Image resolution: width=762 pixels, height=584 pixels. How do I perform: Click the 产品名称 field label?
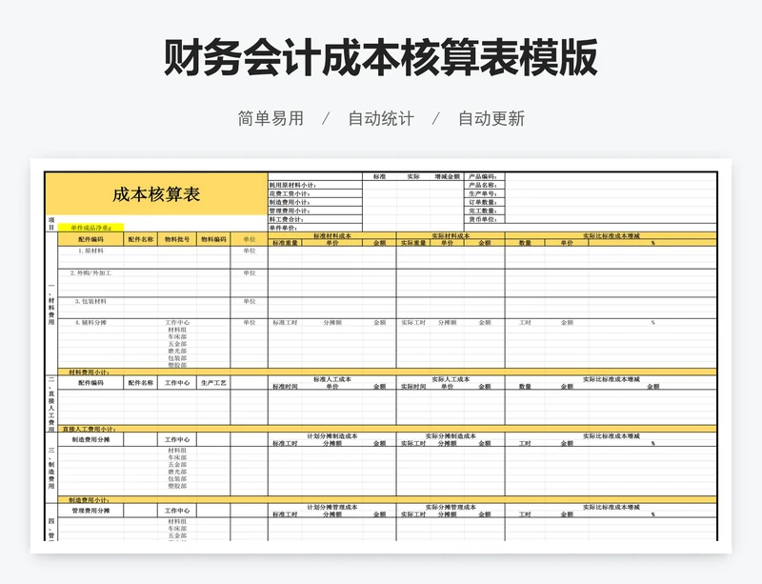[x=483, y=185]
